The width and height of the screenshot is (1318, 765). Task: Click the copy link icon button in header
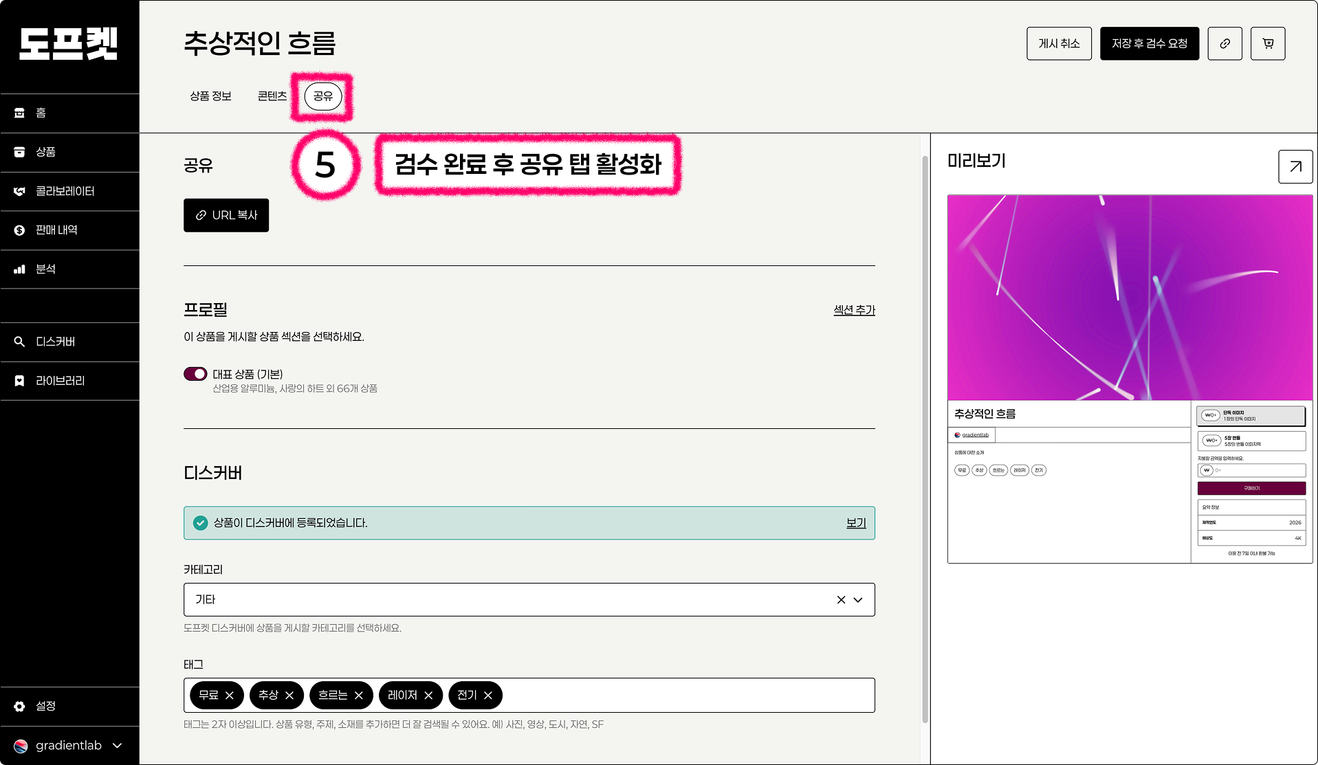coord(1224,43)
